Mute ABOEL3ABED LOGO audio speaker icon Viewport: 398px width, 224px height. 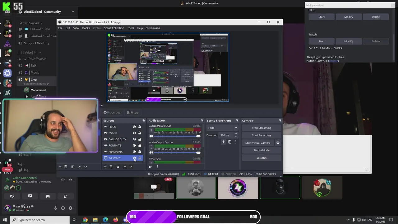151,136
